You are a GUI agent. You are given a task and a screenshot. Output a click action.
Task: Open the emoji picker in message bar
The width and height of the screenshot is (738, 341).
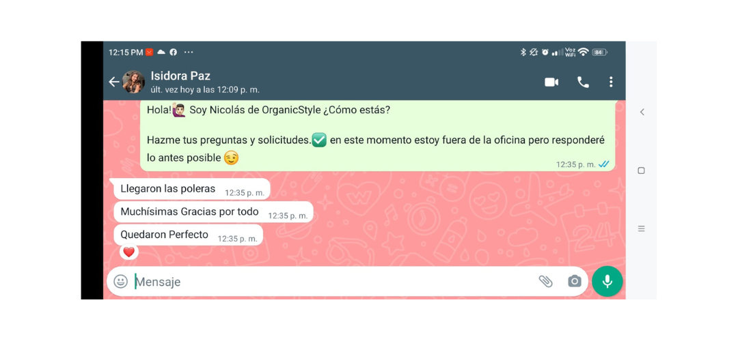tap(120, 282)
